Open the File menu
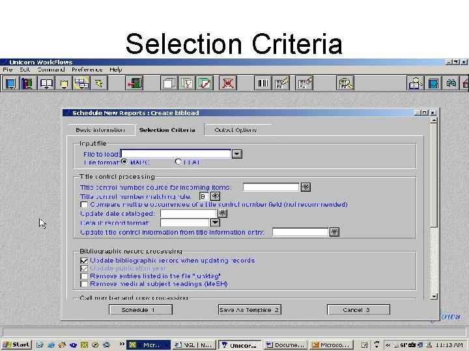Screen dimensions: 469x351 tap(7, 70)
